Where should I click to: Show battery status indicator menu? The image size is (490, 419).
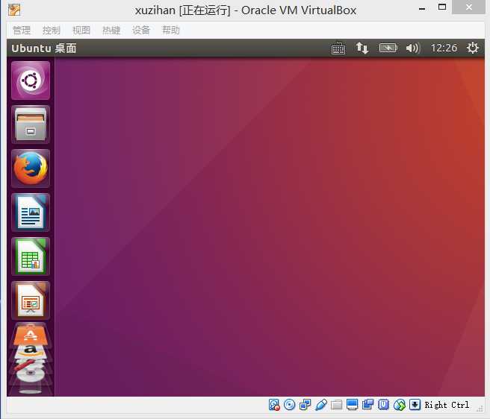388,48
